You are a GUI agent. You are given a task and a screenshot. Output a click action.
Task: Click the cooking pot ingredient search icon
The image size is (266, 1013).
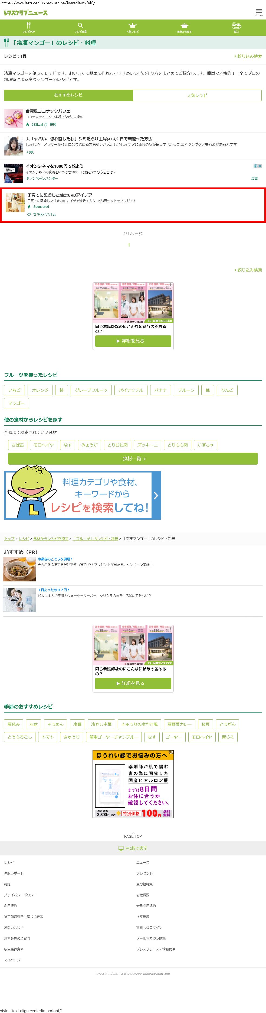(184, 25)
